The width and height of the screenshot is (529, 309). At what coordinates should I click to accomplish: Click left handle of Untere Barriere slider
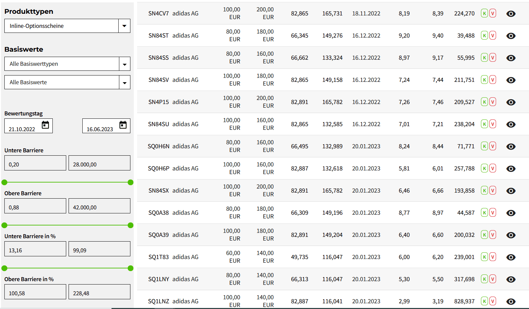pos(4,183)
